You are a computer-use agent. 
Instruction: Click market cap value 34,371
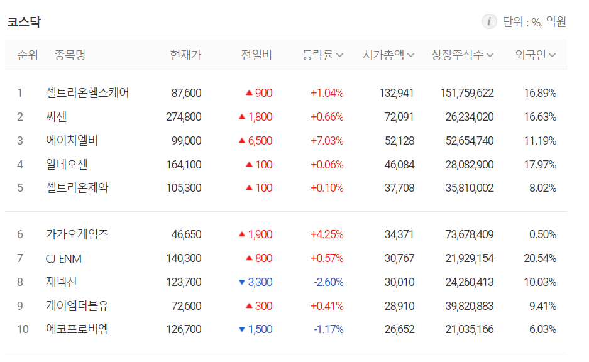pyautogui.click(x=399, y=234)
